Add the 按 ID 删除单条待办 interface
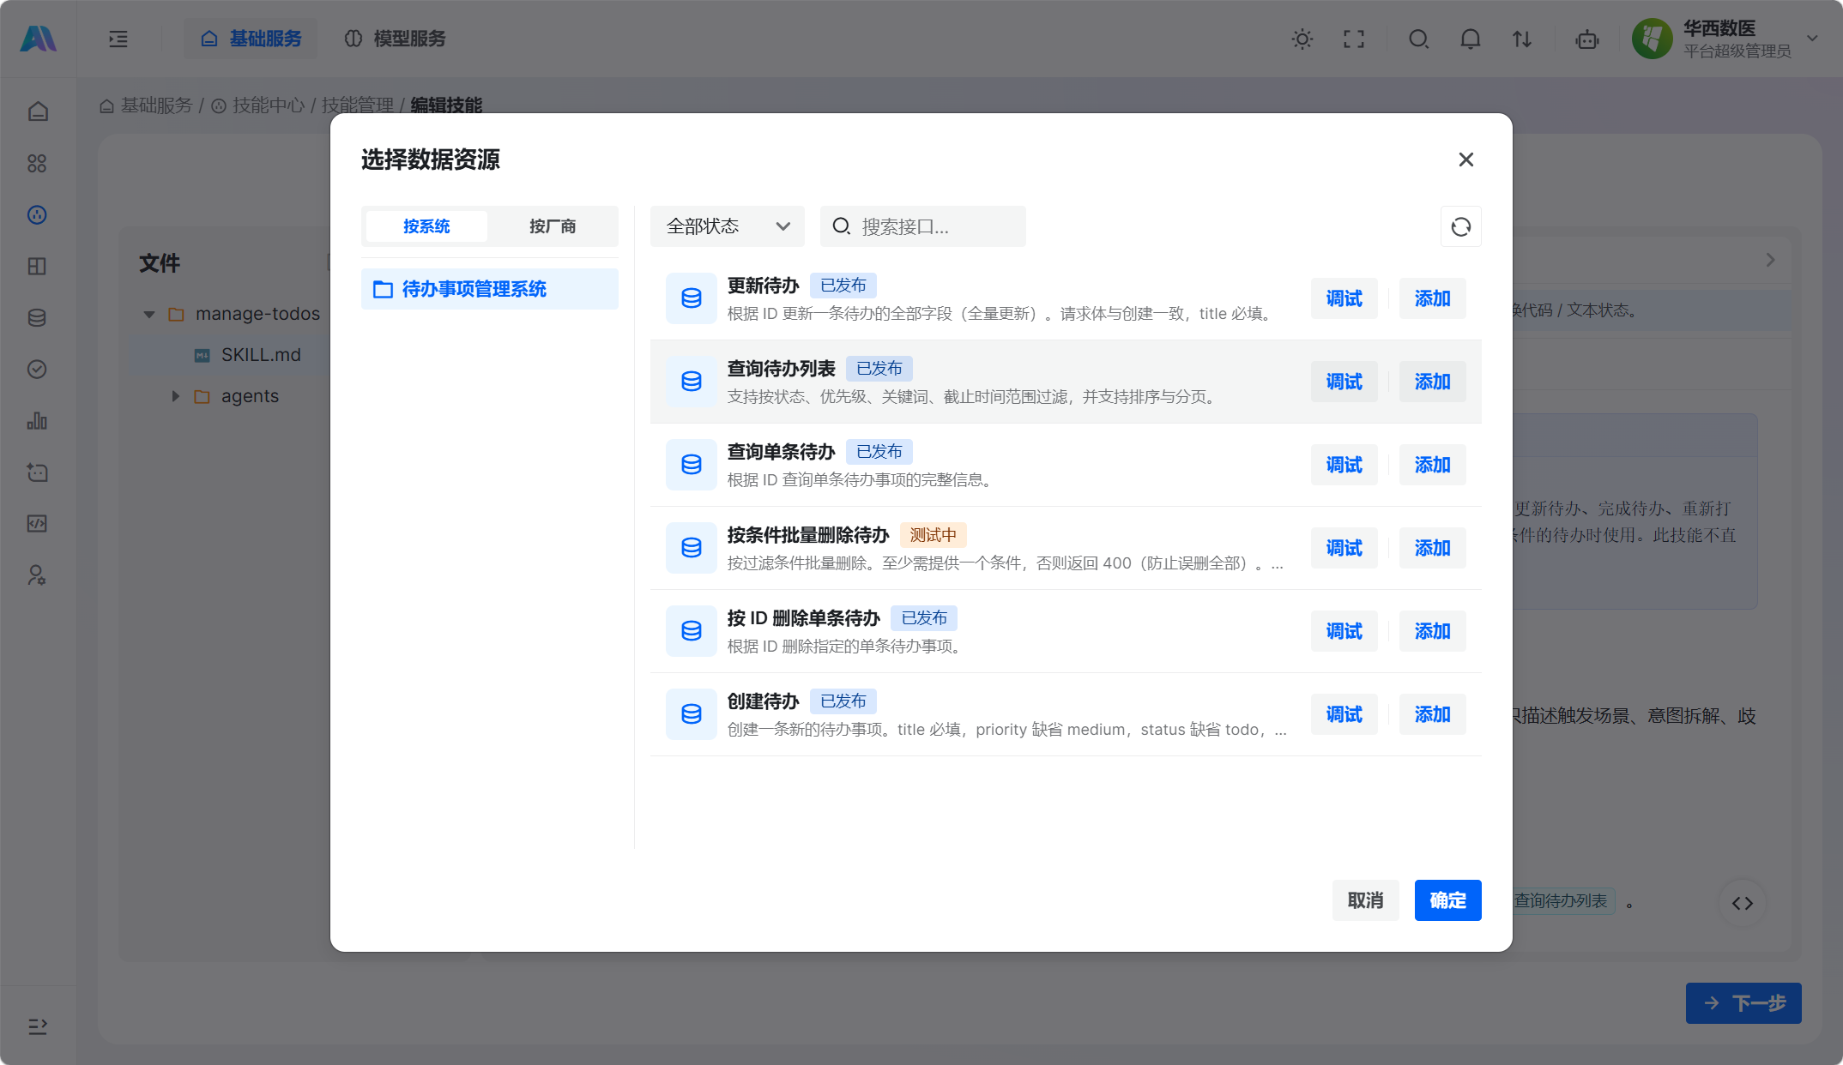The width and height of the screenshot is (1843, 1065). [x=1433, y=631]
